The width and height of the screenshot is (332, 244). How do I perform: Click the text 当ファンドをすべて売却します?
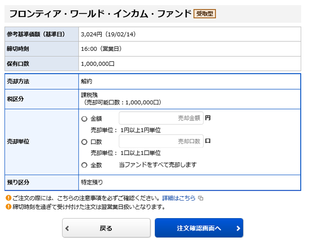point(158,164)
